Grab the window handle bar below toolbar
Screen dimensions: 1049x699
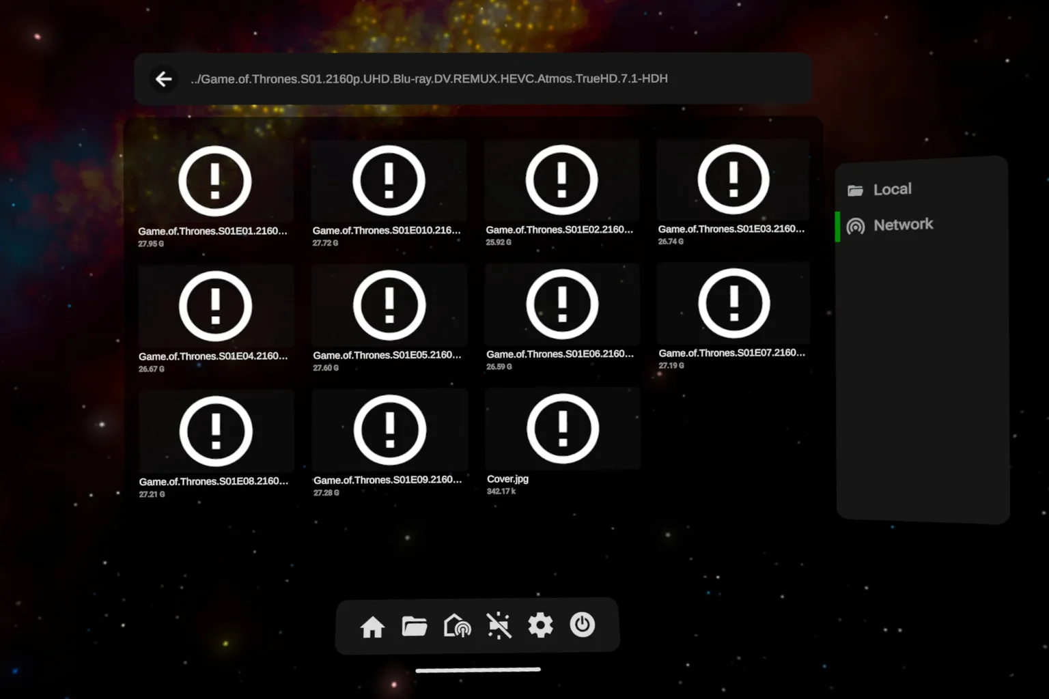click(x=478, y=670)
